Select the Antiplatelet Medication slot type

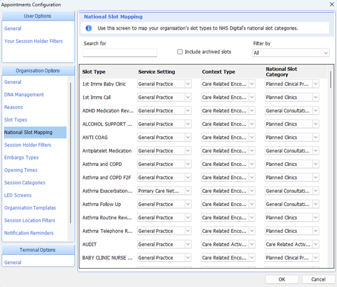107,151
